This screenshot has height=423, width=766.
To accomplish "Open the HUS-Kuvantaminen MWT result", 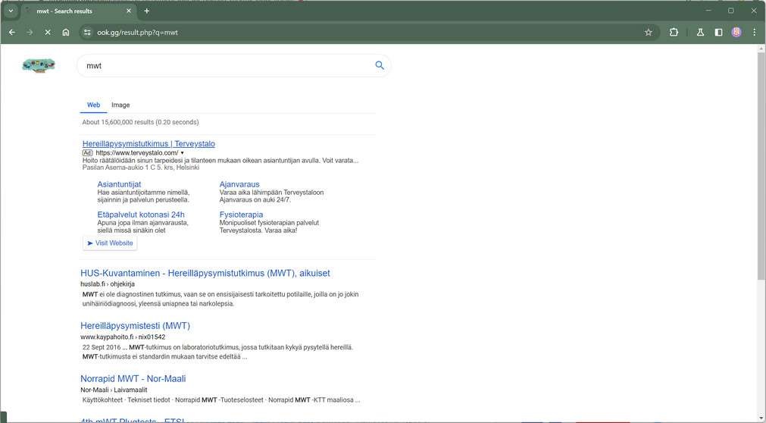I will [x=205, y=274].
